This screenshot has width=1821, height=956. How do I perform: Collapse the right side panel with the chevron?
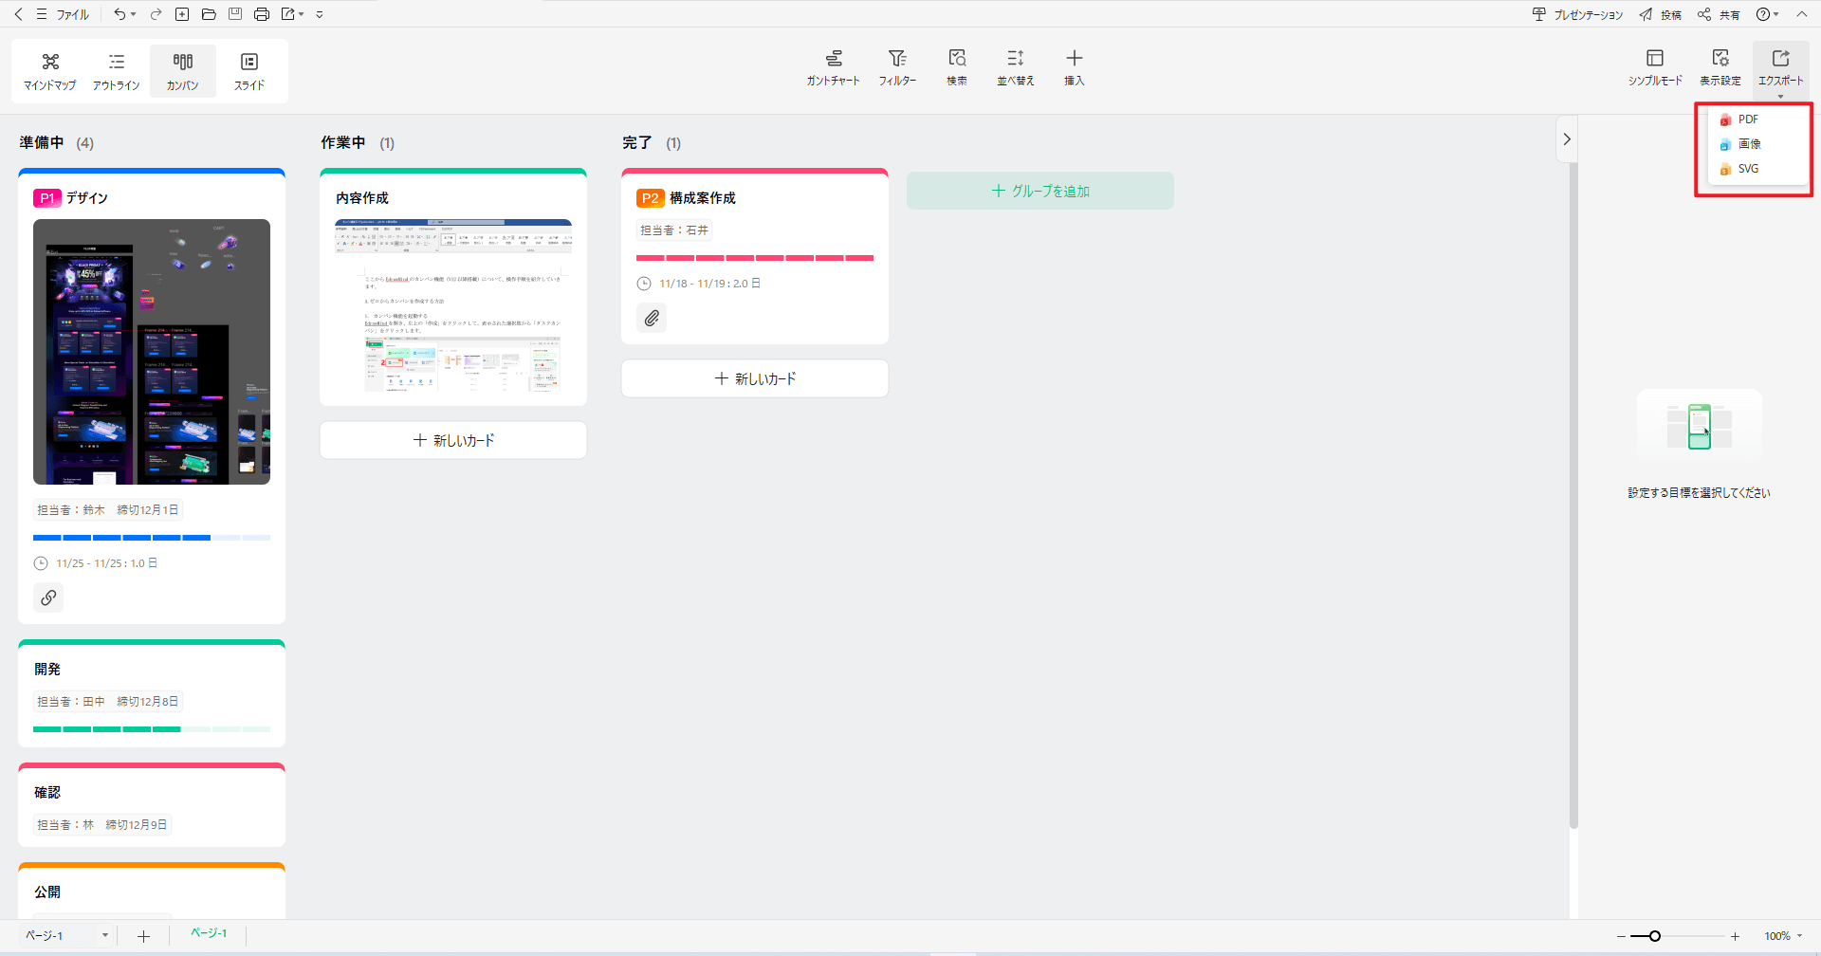click(x=1567, y=139)
